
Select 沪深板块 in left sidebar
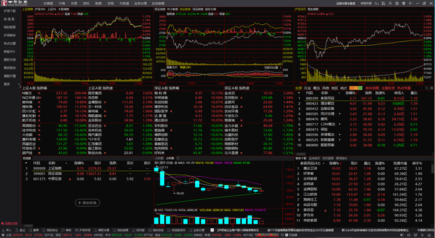point(10,35)
